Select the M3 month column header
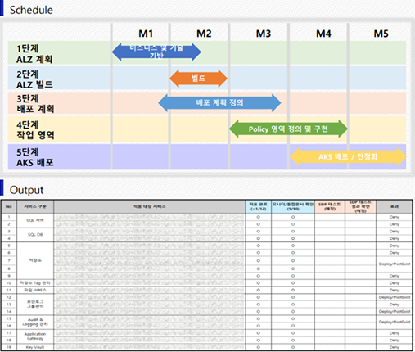 pyautogui.click(x=264, y=34)
